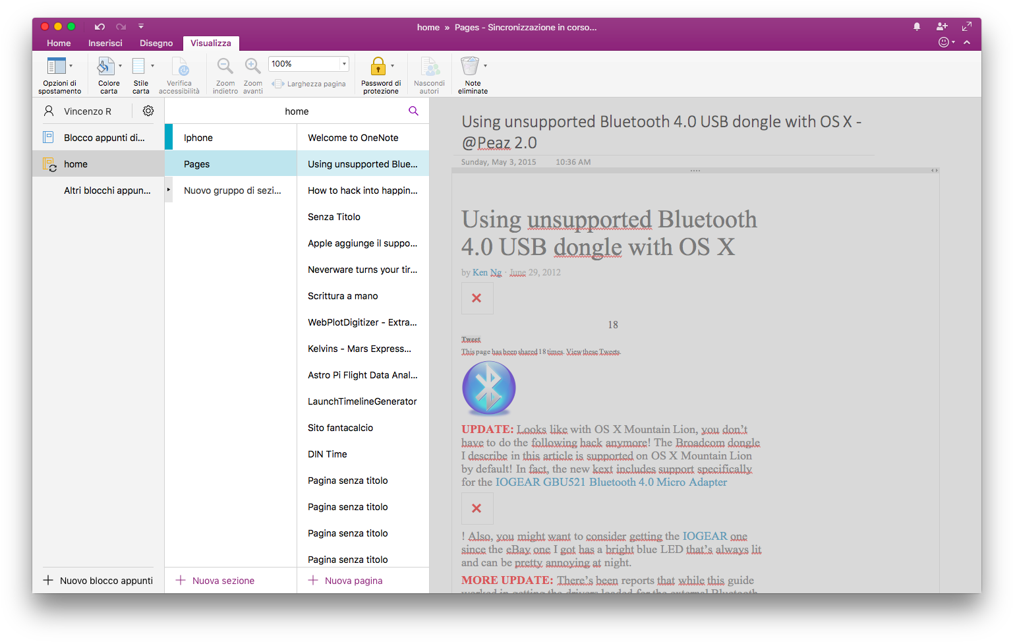
Task: Open the smiley feedback menu
Action: click(x=946, y=42)
